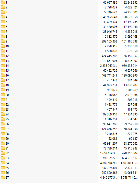This screenshot has width=139, height=183.
Task: Click packed size 43 061 341
Action: coord(131,173)
